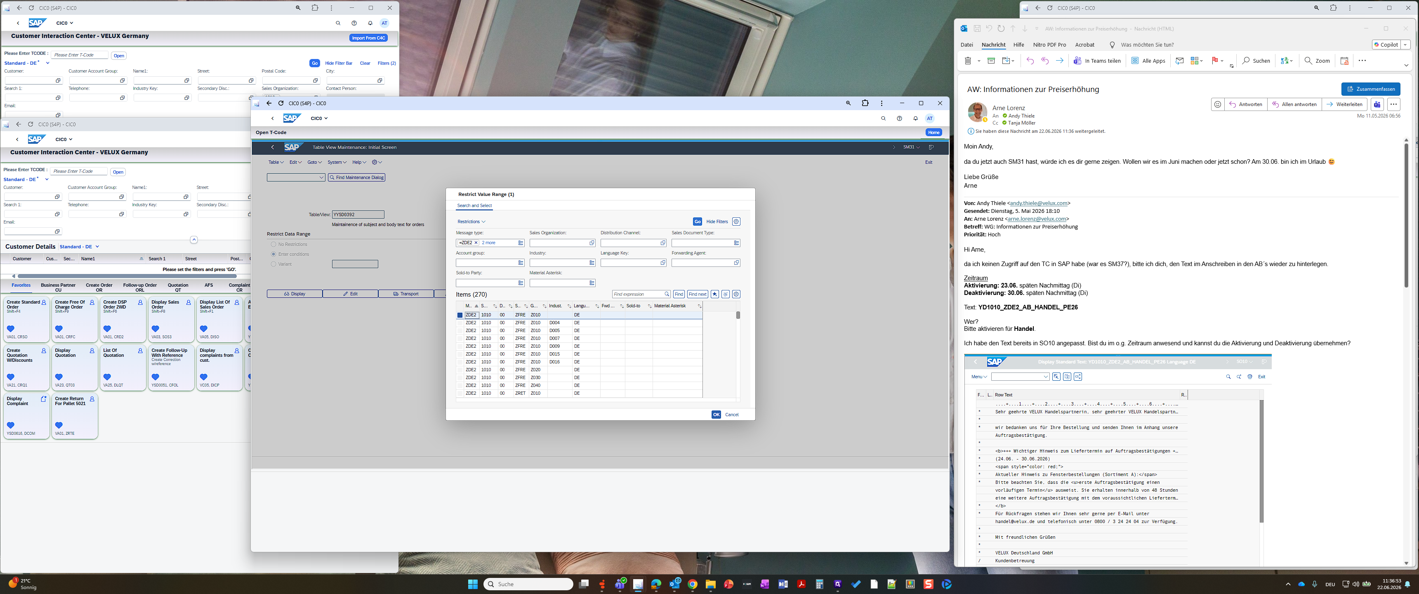Screen dimensions: 1419x594
Task: Select row checkbox for industry D007
Action: (x=460, y=338)
